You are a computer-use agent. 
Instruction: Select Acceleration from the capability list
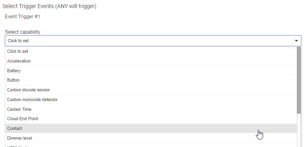tap(151, 61)
